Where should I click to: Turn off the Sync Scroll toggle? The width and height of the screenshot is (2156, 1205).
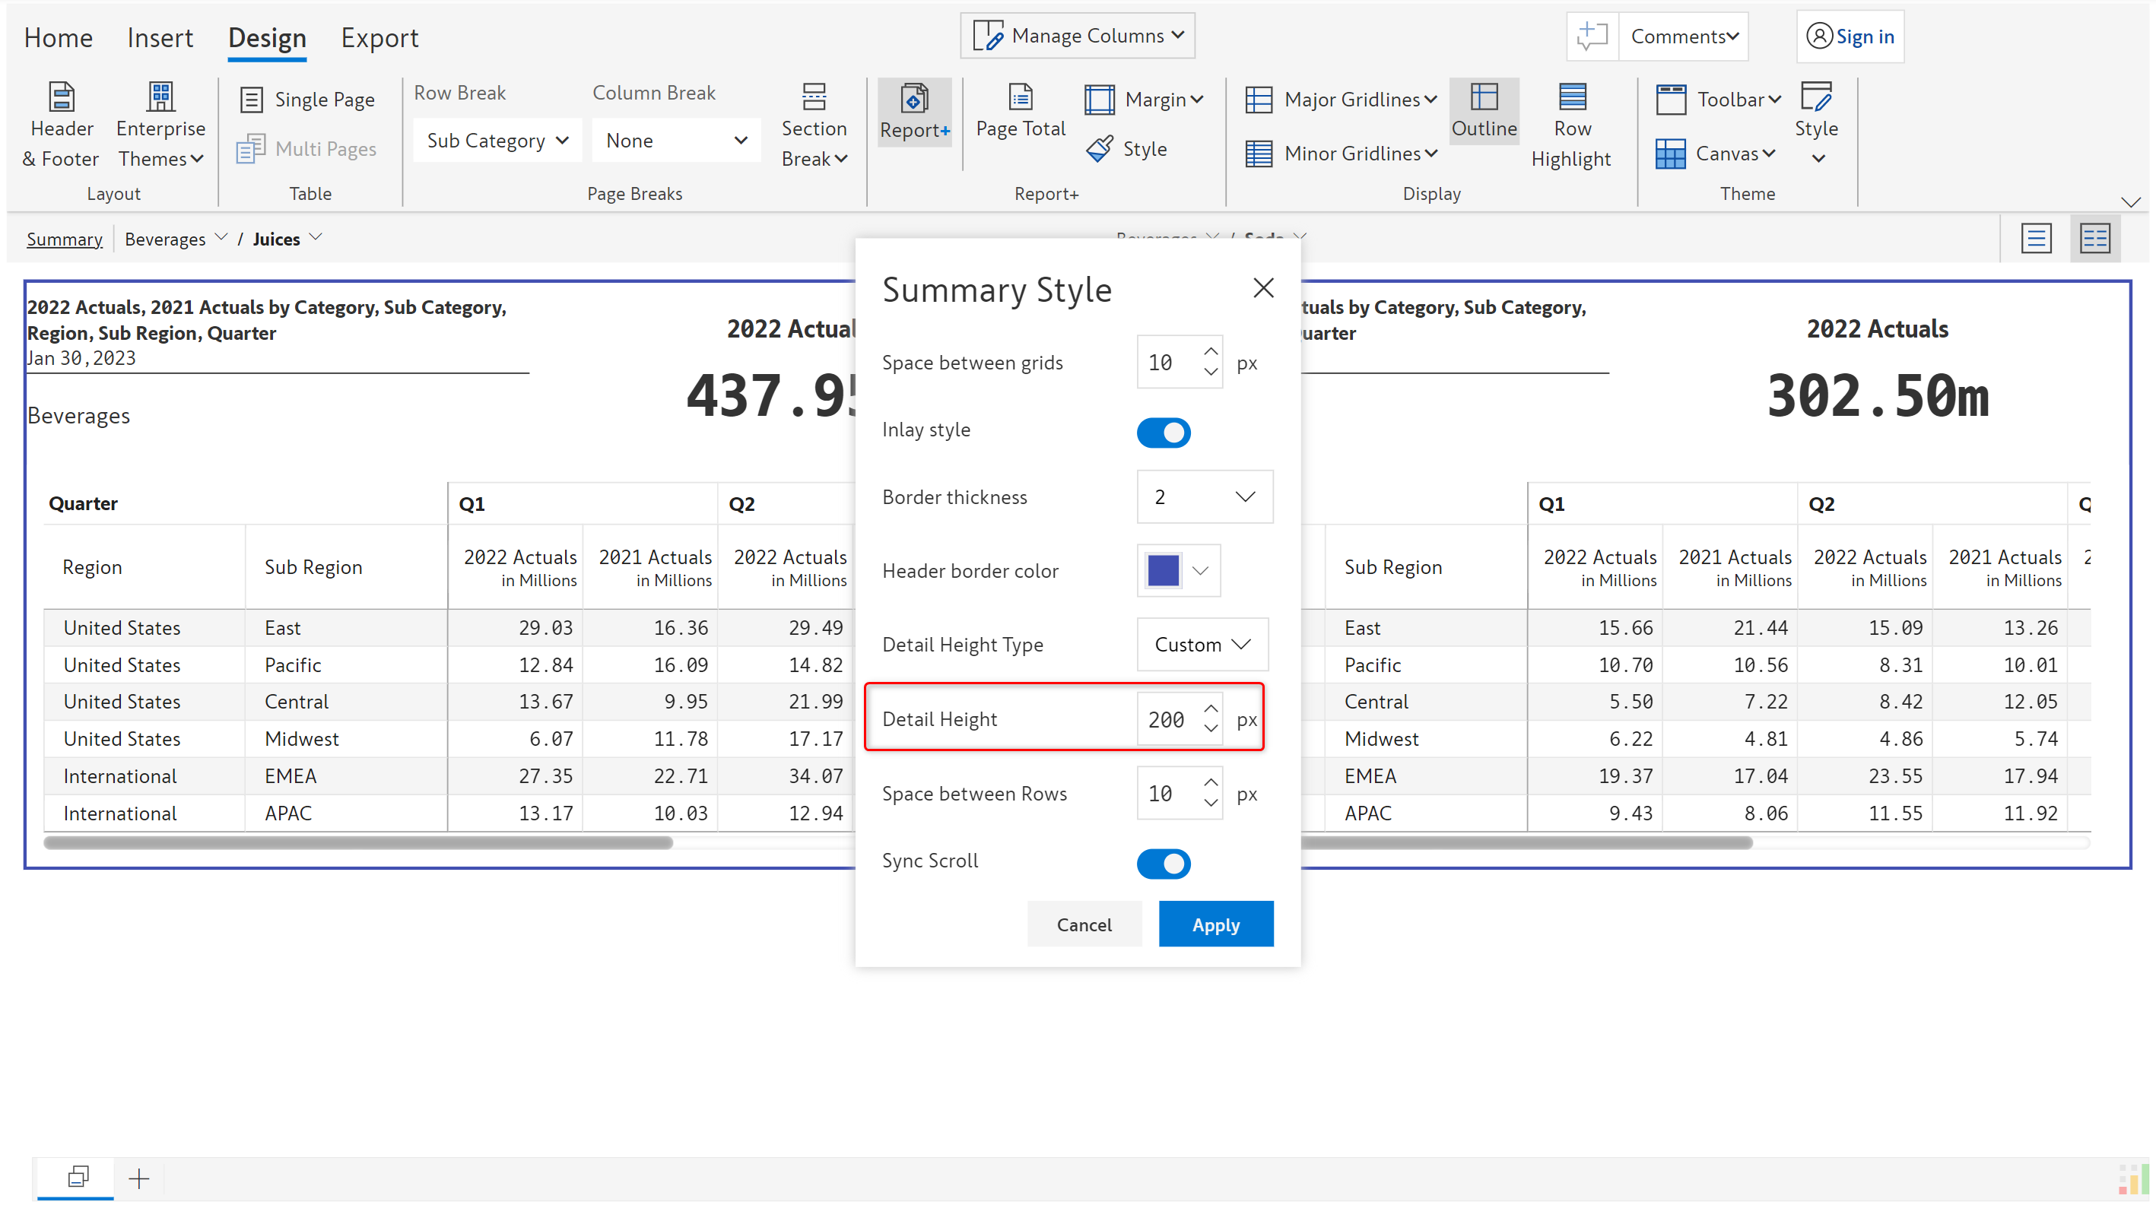point(1163,863)
